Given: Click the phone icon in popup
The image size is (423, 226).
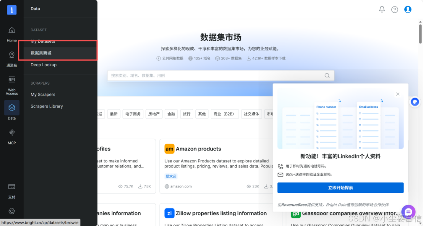Looking at the screenshot, I should [281, 166].
